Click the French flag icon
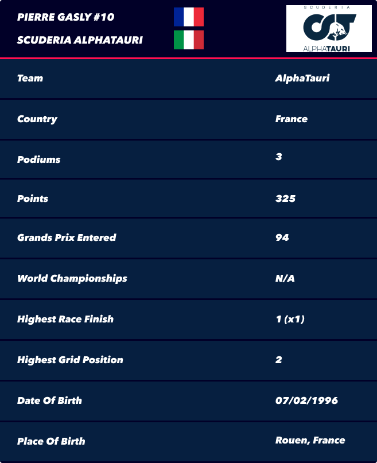This screenshot has width=377, height=463. coord(189,17)
